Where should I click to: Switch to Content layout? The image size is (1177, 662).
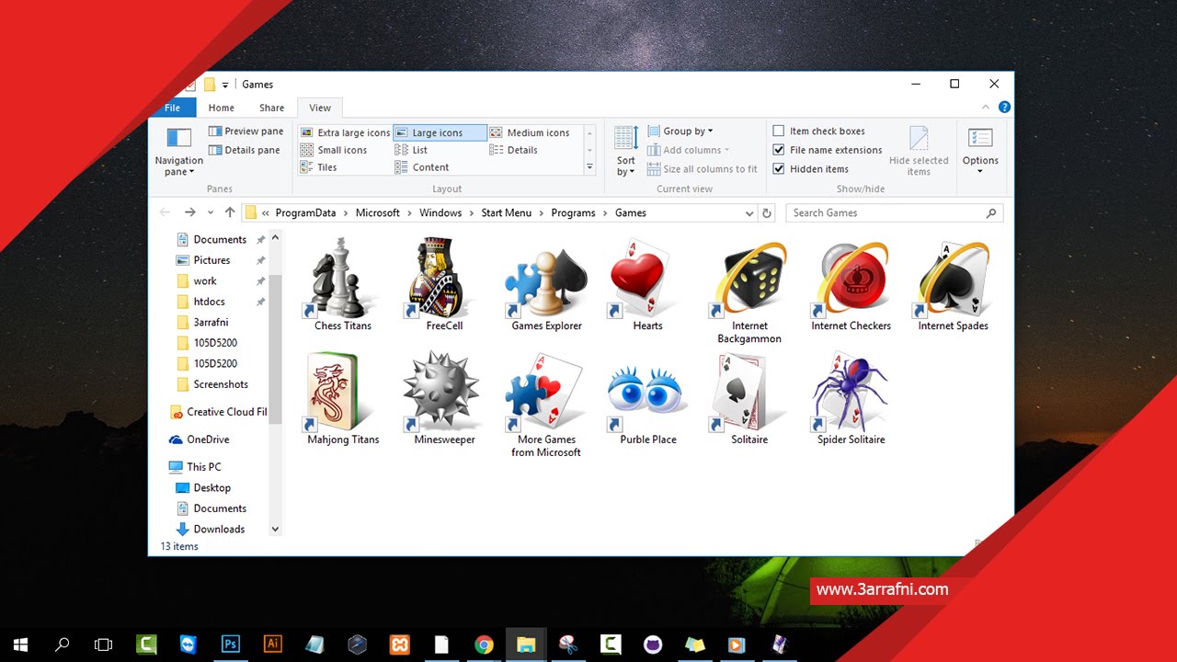coord(422,167)
